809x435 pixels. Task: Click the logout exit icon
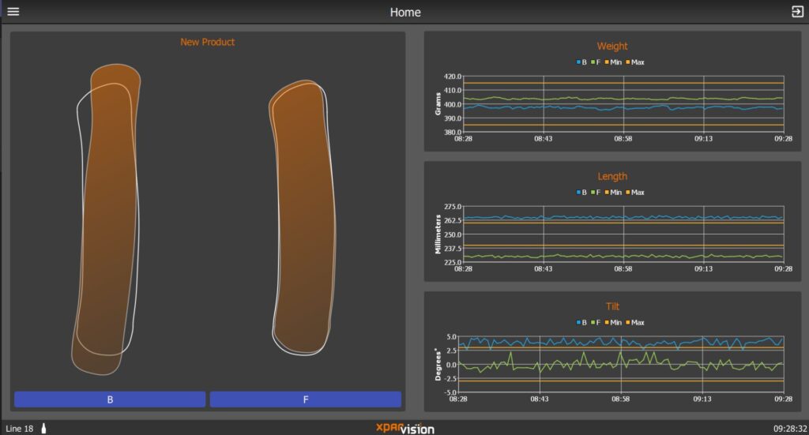point(796,12)
